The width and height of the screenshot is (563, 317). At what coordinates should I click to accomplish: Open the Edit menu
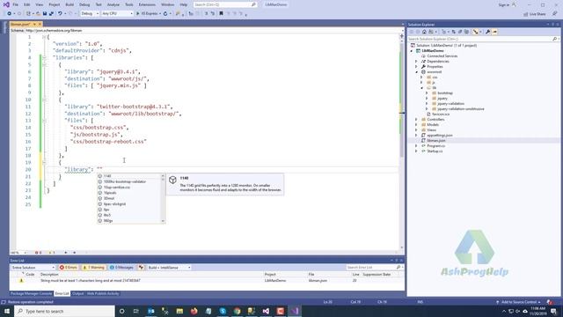[x=27, y=4]
